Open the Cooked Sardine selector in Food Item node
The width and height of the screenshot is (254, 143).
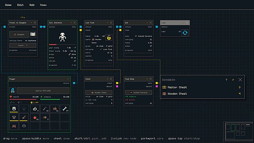pyautogui.click(x=139, y=93)
